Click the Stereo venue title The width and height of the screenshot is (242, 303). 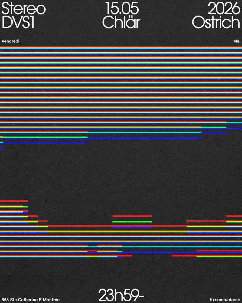coord(24,9)
